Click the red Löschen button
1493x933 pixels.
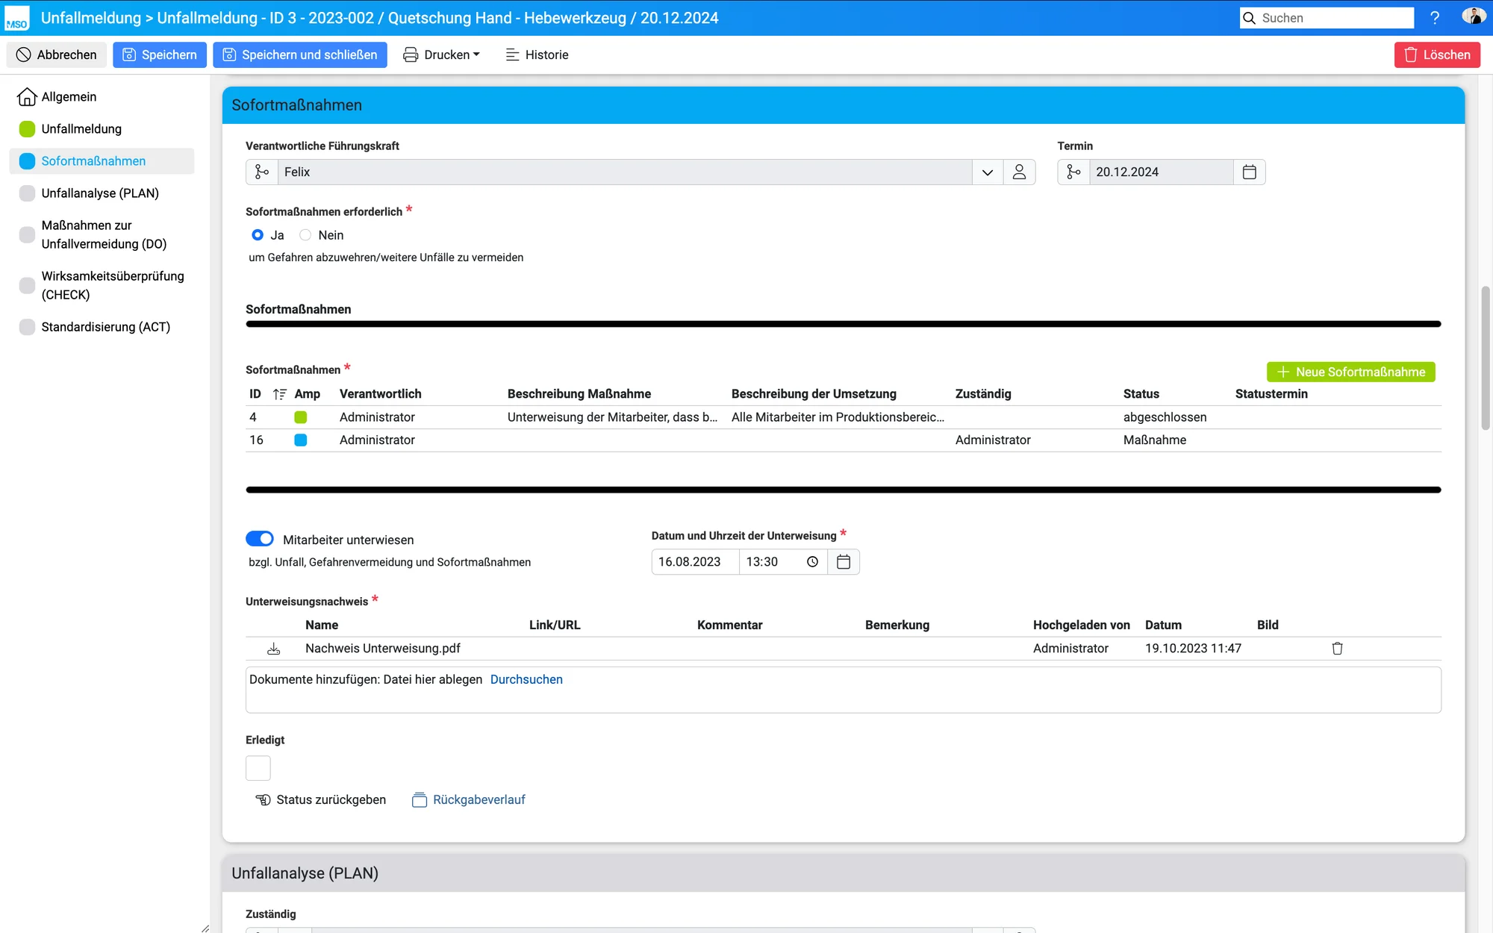[x=1437, y=54]
